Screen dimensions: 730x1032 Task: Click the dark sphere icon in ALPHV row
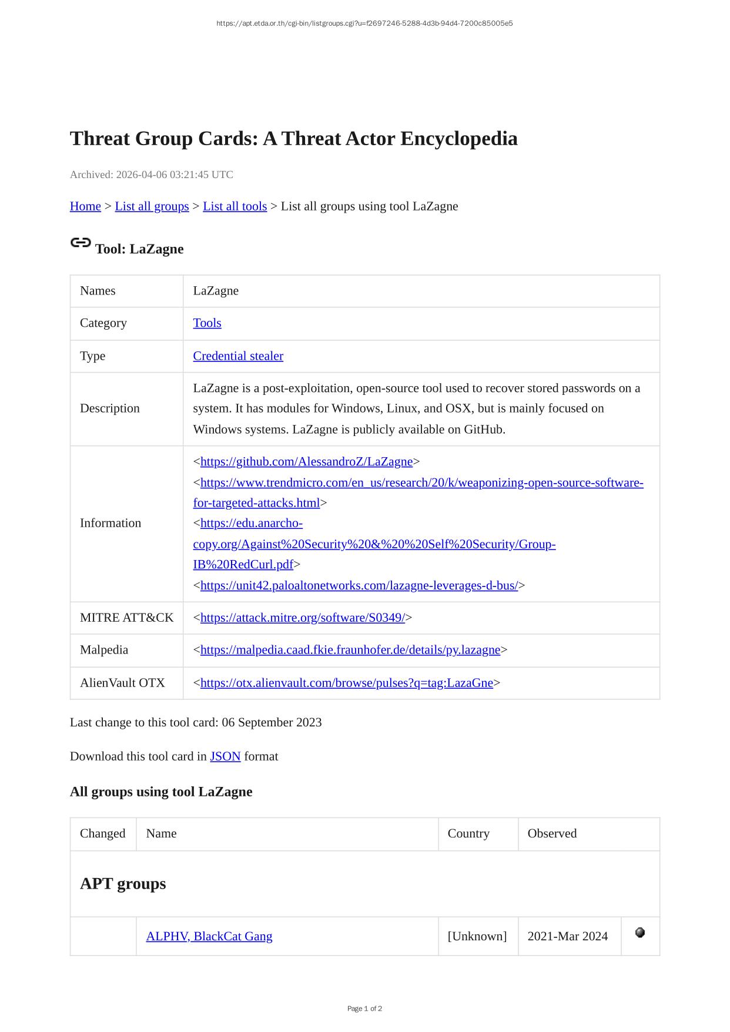[640, 933]
